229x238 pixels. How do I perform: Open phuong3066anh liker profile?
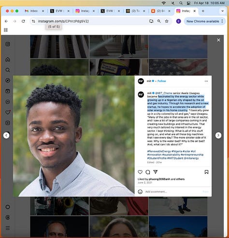click(159, 179)
